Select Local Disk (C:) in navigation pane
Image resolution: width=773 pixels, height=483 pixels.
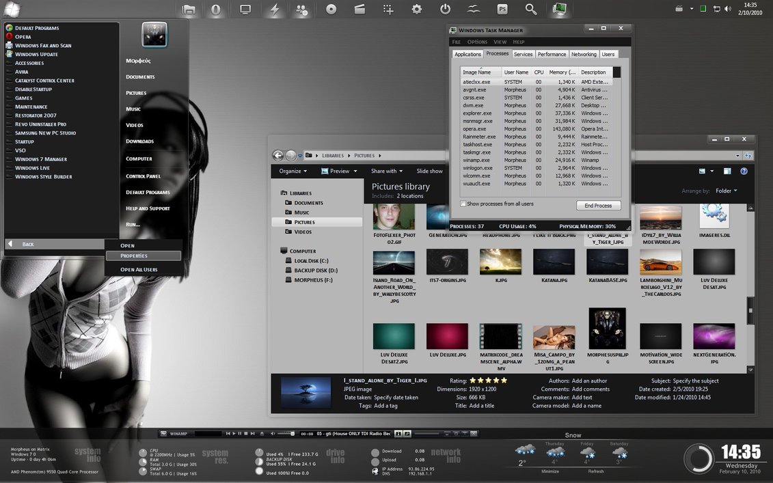tap(312, 261)
